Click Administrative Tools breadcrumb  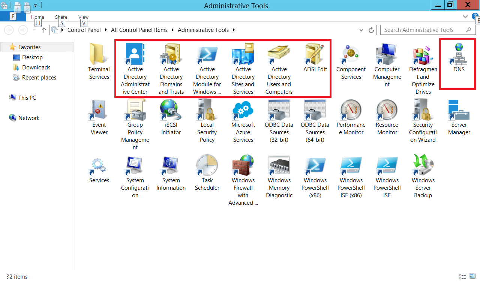[x=203, y=30]
